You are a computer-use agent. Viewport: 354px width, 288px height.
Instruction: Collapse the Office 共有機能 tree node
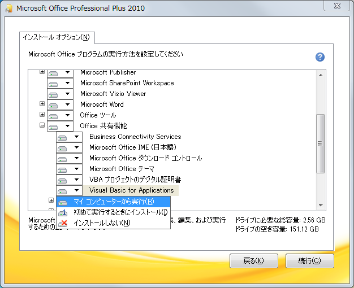tap(42, 125)
